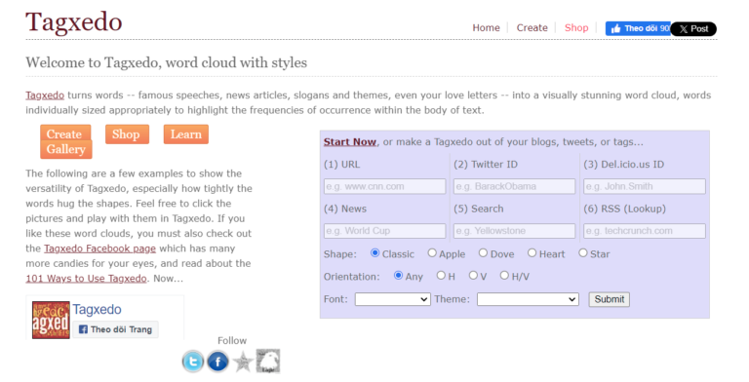
Task: Choose H orientation
Action: [441, 276]
